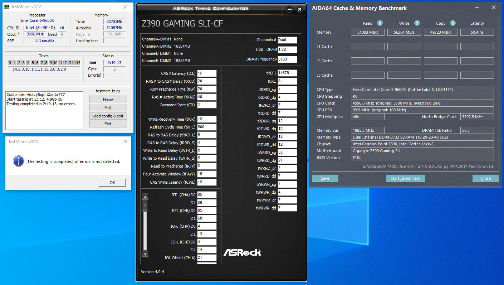Click the info icon next to Write
The width and height of the screenshot is (504, 285).
click(417, 23)
